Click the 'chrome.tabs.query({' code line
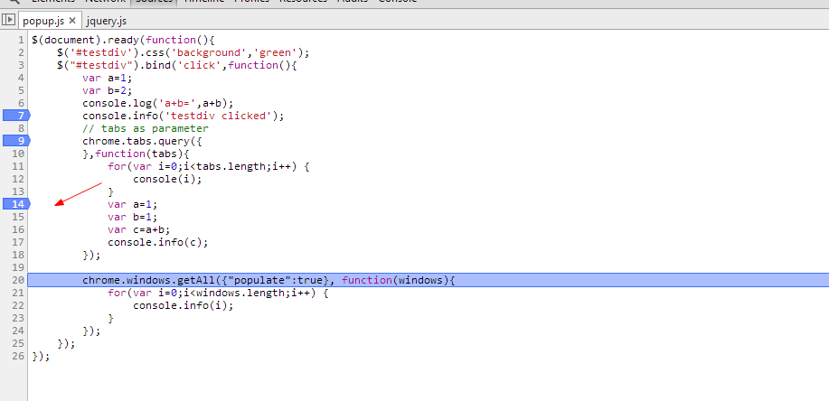The image size is (829, 401). pyautogui.click(x=142, y=142)
